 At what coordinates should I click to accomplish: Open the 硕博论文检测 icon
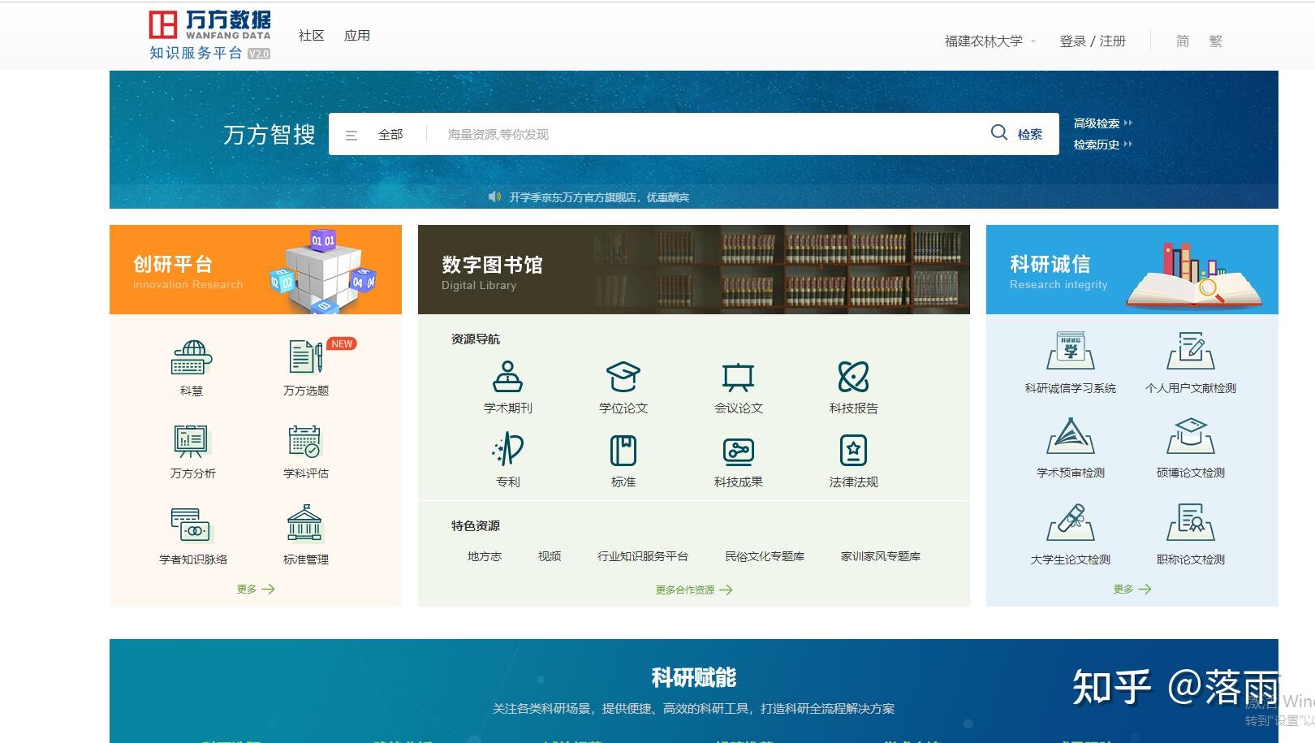click(x=1191, y=436)
